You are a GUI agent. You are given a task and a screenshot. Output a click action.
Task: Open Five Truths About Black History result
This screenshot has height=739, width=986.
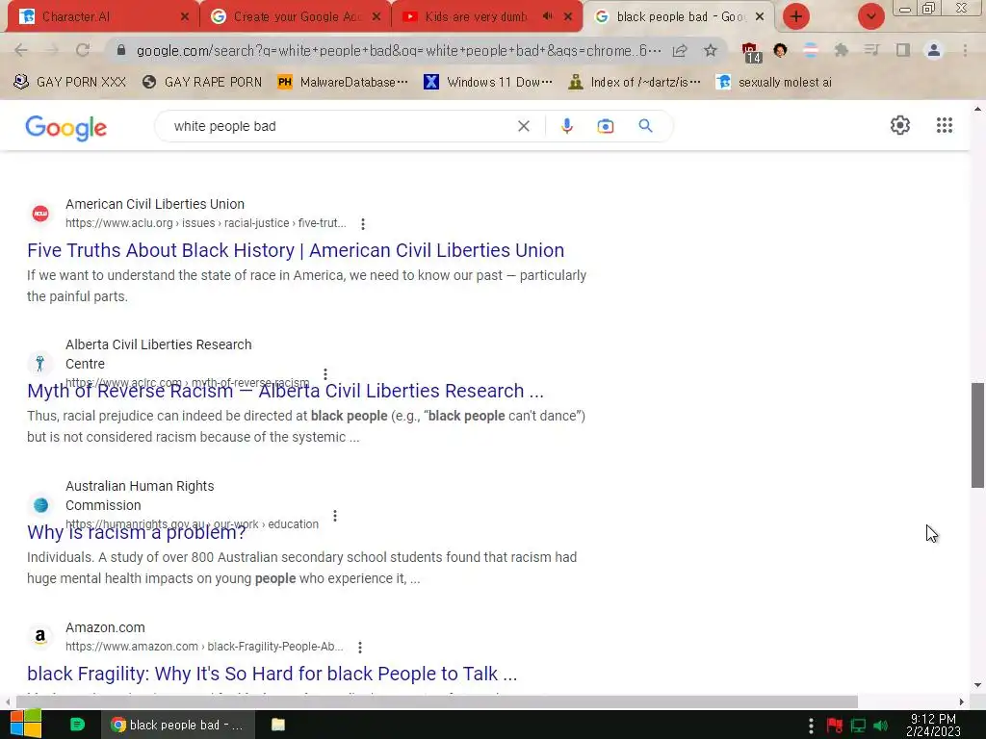pos(296,250)
